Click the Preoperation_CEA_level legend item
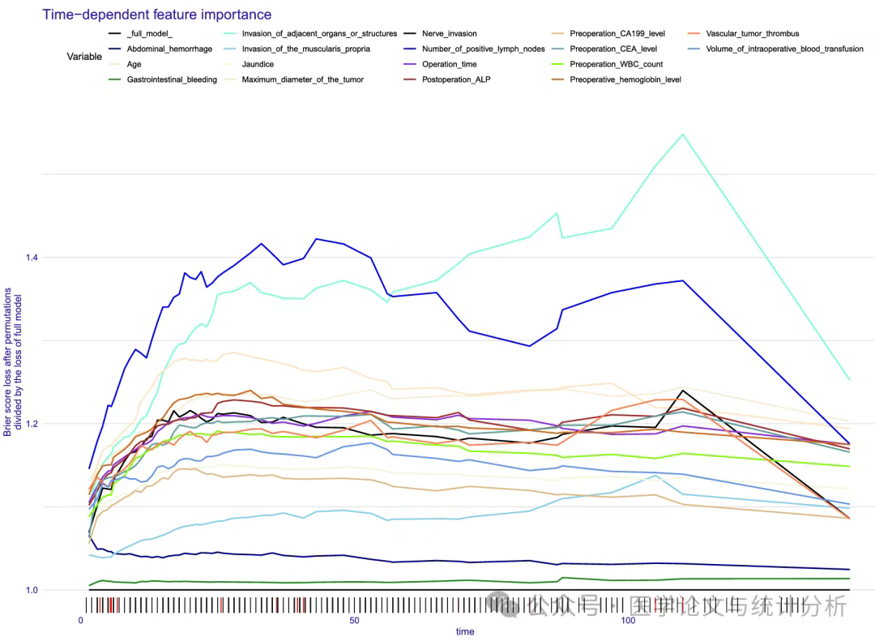Image resolution: width=875 pixels, height=641 pixels. [x=604, y=49]
